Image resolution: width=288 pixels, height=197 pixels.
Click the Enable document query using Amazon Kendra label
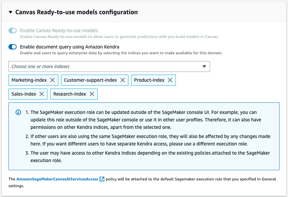pyautogui.click(x=69, y=47)
